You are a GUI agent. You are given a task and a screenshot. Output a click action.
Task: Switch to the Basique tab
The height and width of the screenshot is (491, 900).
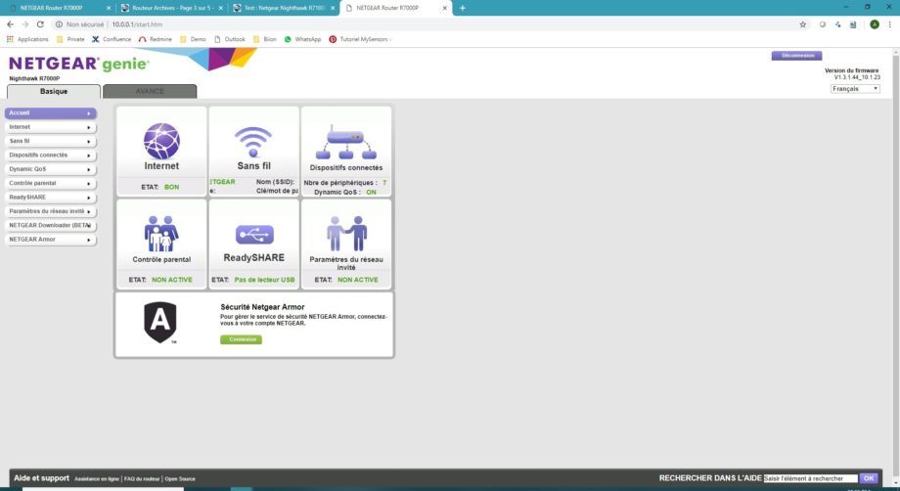point(54,91)
